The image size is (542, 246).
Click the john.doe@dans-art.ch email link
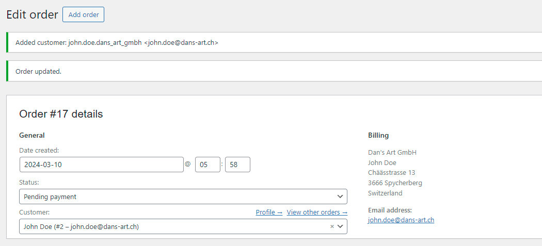point(401,220)
